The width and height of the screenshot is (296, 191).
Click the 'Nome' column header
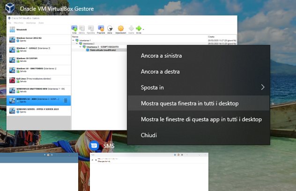coord(75,37)
